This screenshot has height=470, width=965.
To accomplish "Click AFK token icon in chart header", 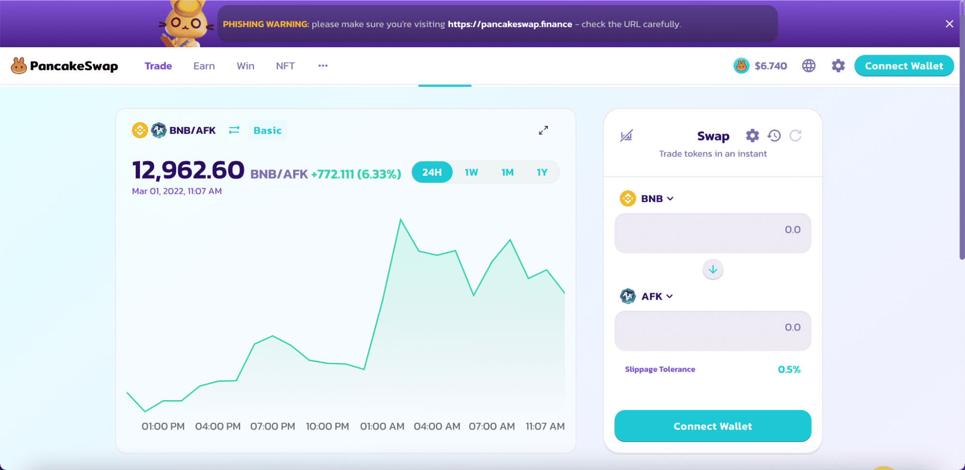I will (158, 130).
